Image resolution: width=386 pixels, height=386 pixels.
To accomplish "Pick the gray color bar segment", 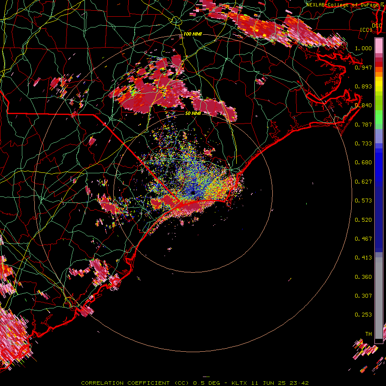I will [379, 298].
